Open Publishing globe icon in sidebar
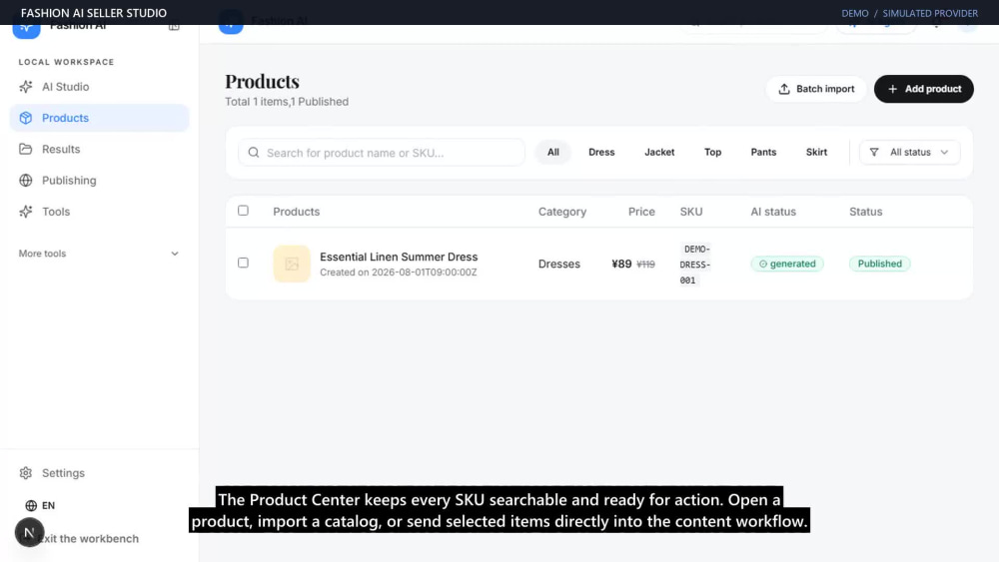Screen dimensions: 999x562 [26, 180]
